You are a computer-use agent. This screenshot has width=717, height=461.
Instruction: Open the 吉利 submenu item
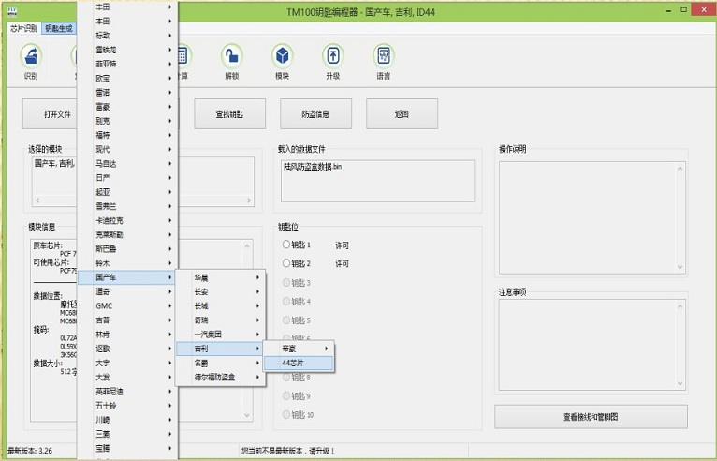pos(220,349)
